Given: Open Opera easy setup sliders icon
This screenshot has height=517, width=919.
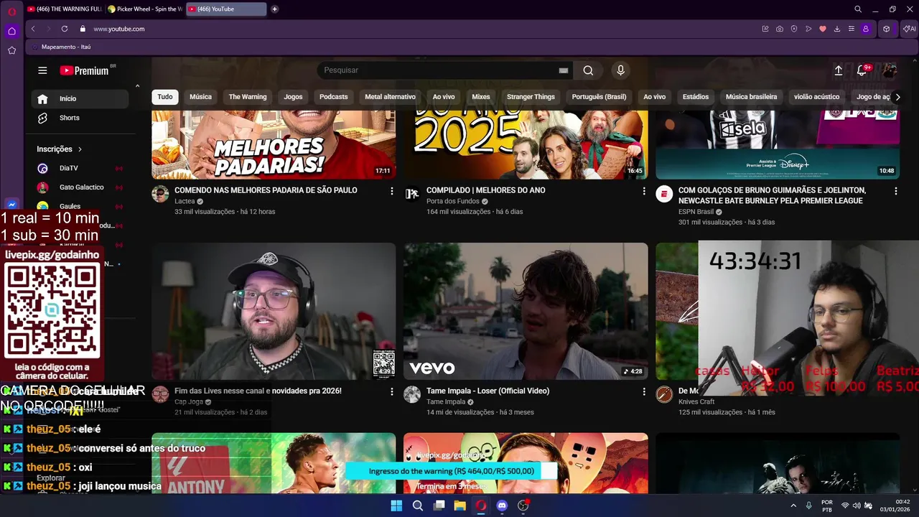Looking at the screenshot, I should (x=852, y=29).
